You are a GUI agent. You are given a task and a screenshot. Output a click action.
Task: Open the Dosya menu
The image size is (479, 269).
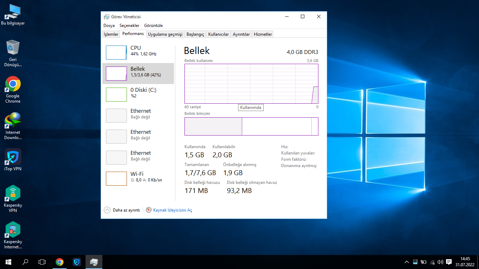(x=109, y=26)
